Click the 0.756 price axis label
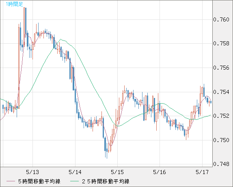 tap(221, 68)
